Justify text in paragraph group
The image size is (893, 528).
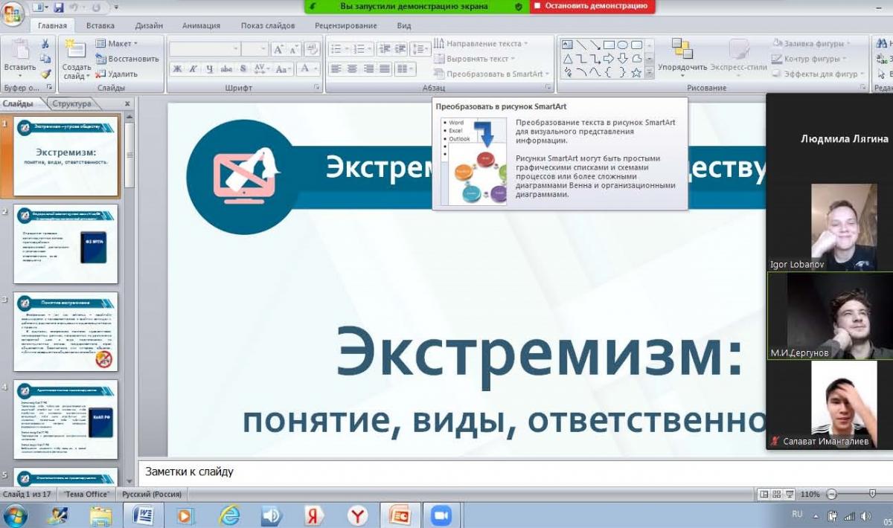384,69
